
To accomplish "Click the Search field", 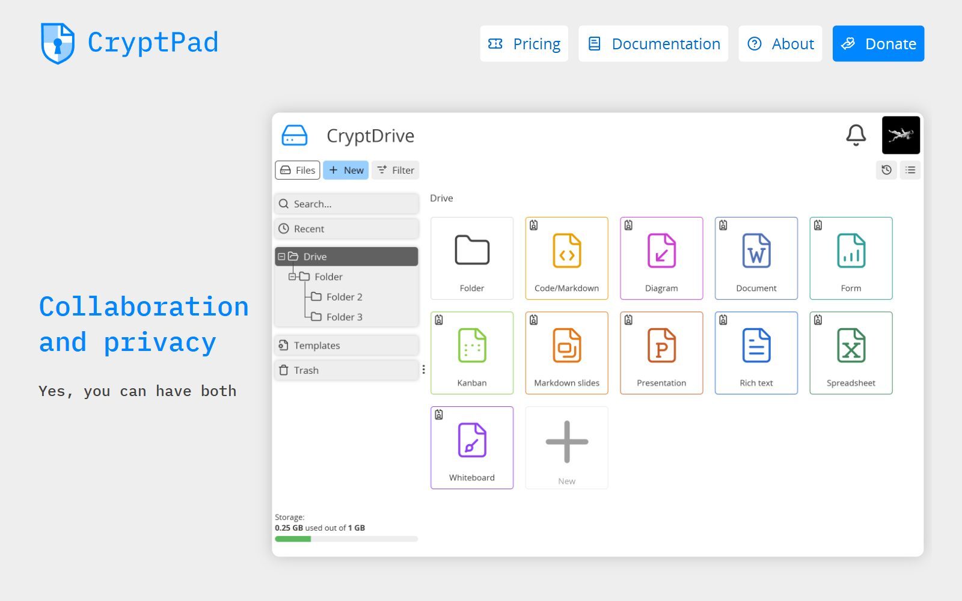I will click(346, 204).
